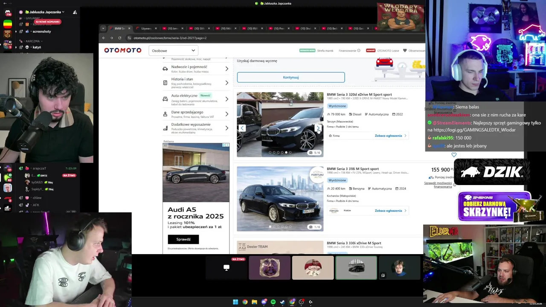
Task: Select the purple-faced avatar participant tile
Action: click(270, 268)
